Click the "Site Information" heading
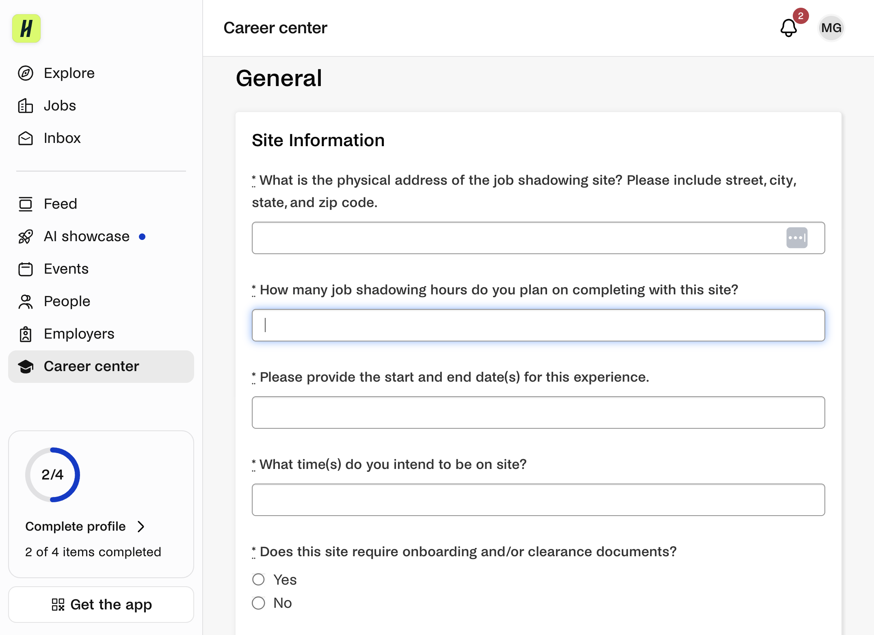This screenshot has height=635, width=874. click(318, 140)
